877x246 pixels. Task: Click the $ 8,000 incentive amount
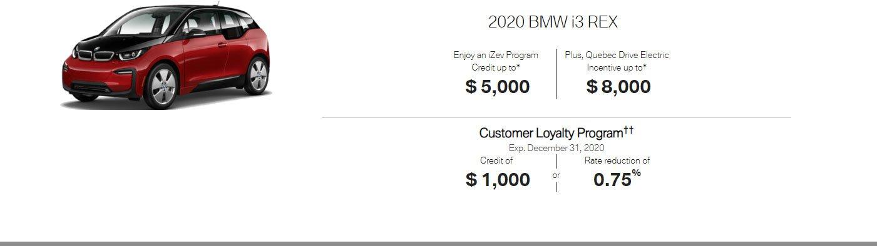click(618, 87)
